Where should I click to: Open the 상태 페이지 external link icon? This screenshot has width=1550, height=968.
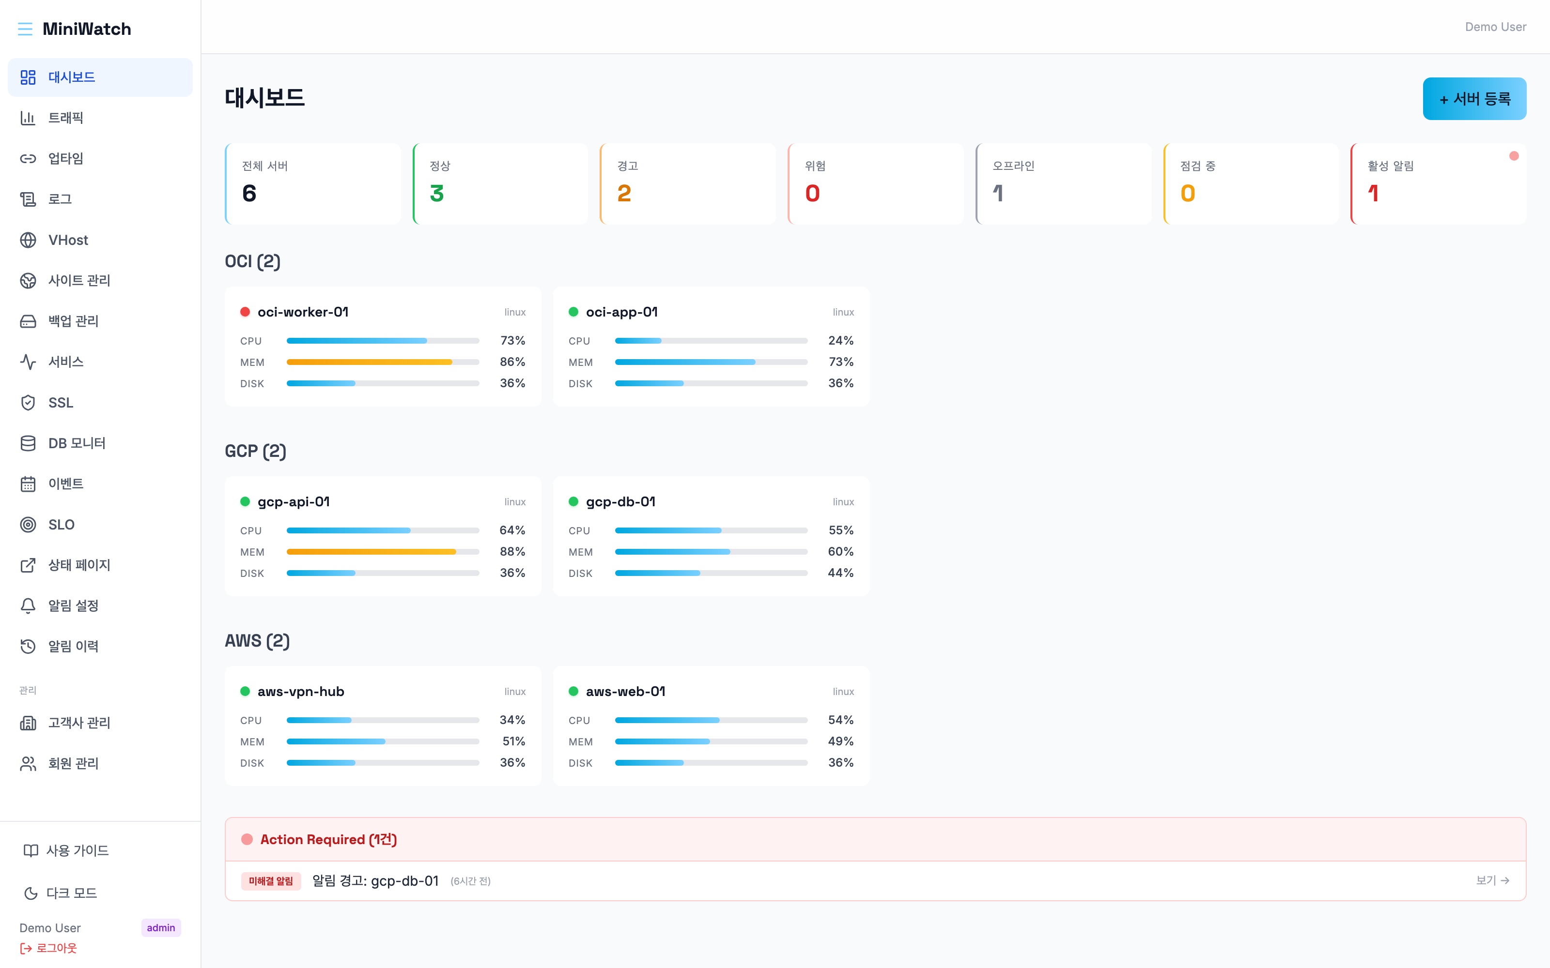(x=28, y=565)
